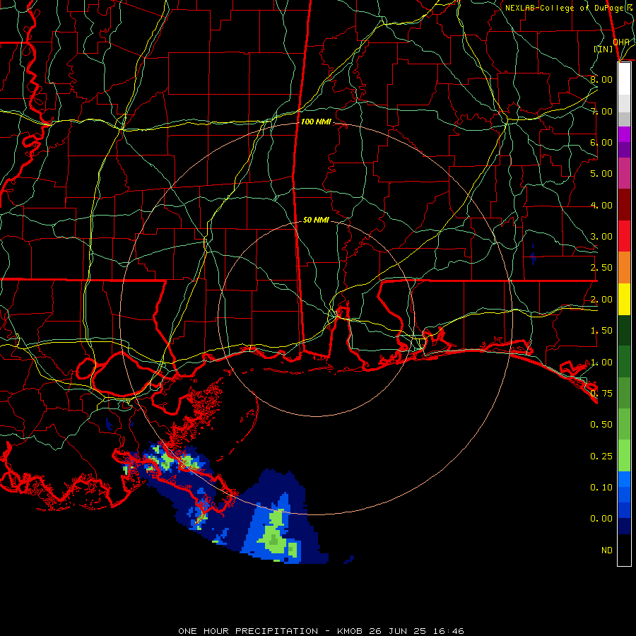Click the pink legend swatch near 5.00
Image resolution: width=636 pixels, height=636 pixels.
[624, 173]
